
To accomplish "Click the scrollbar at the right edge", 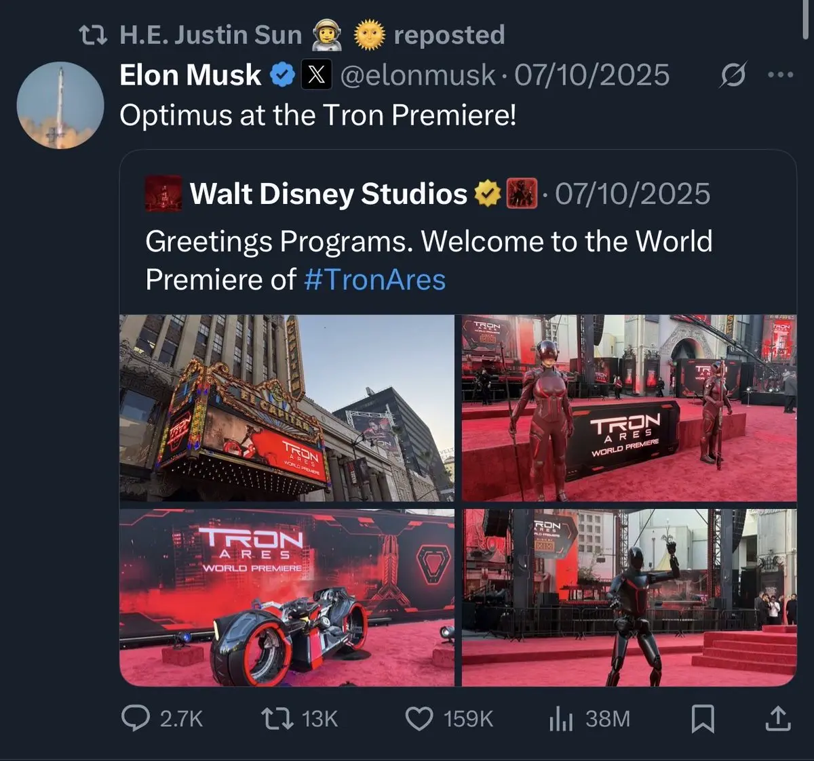I will click(806, 20).
